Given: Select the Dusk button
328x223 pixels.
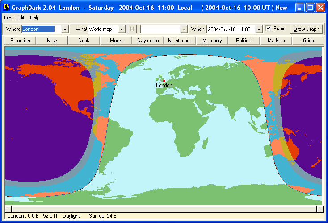Looking at the screenshot, I should [84, 41].
